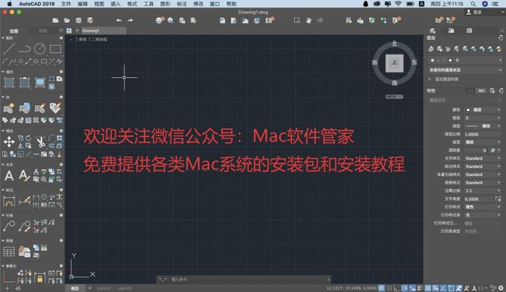Open the 插入 menu
506x292 pixels.
coord(115,4)
